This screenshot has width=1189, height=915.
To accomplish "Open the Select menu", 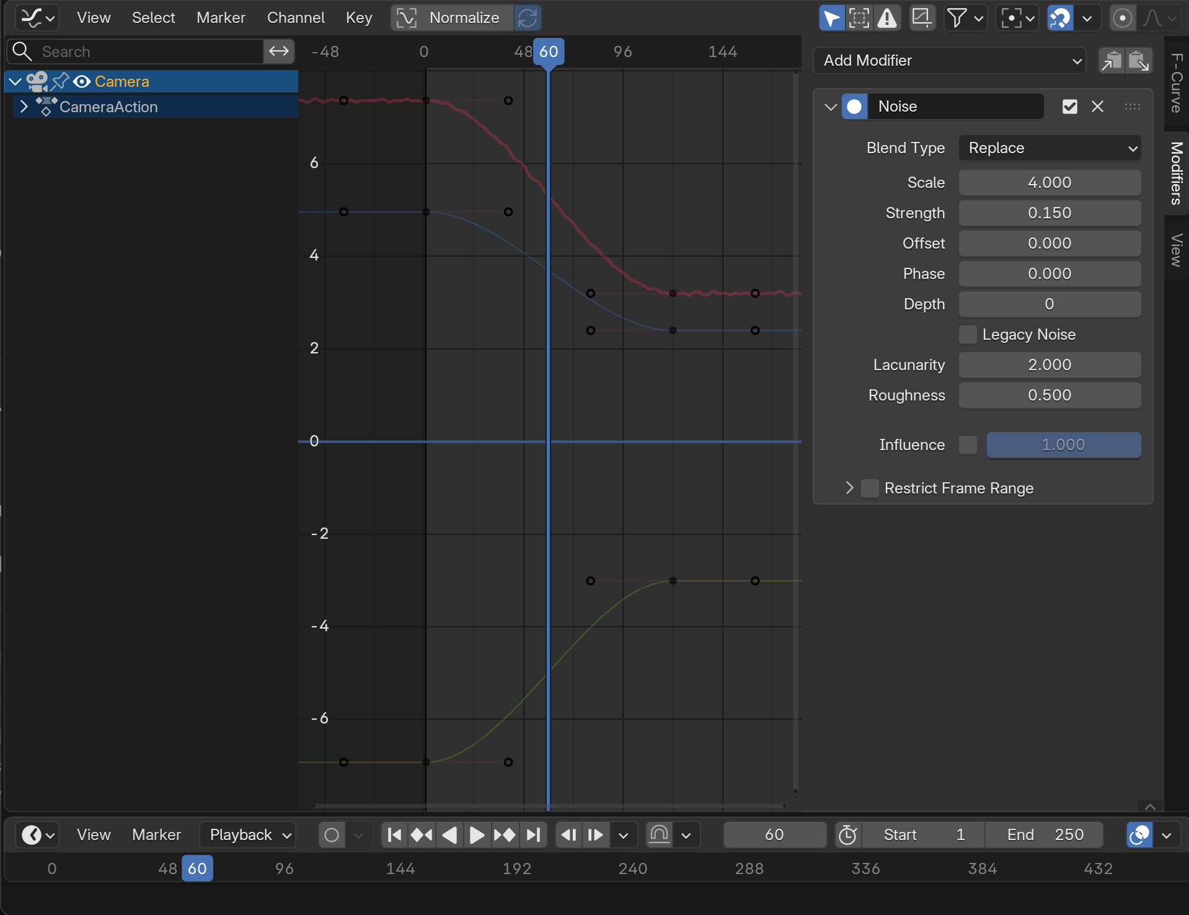I will tap(153, 18).
